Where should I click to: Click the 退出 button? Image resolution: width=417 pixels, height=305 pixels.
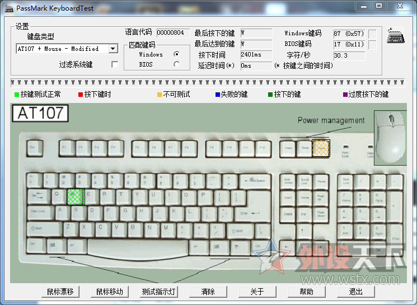coord(356,292)
